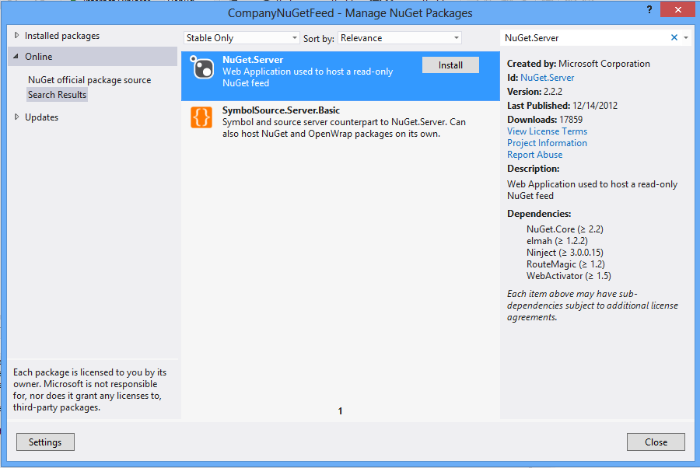Collapse the Online section
The image size is (700, 468).
tap(16, 56)
